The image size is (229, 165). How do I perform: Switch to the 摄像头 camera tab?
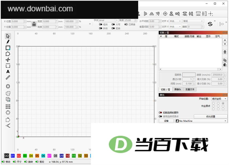(178, 89)
